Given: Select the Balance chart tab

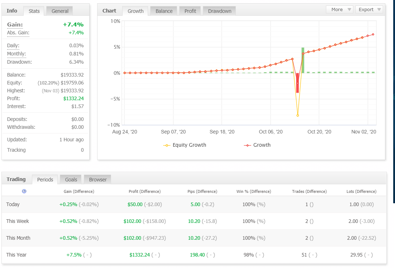Looking at the screenshot, I should 164,11.
